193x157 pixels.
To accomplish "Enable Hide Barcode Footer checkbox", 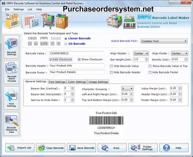I will [x=150, y=72].
